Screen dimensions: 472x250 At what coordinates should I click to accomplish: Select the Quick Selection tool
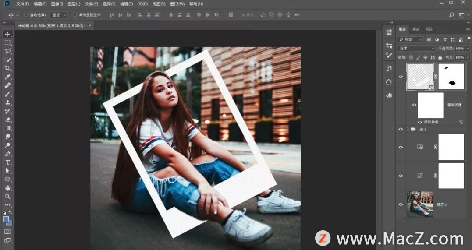[x=7, y=60]
